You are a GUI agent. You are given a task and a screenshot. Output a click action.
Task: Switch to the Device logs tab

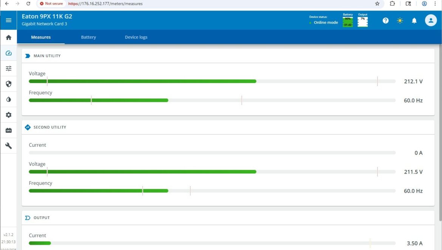(x=136, y=37)
